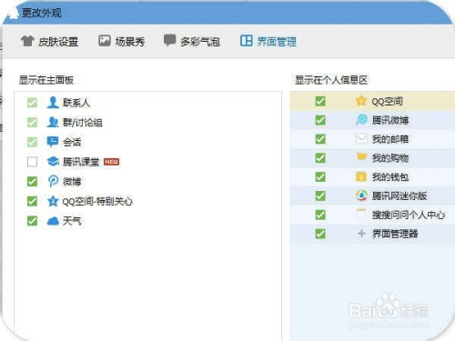This screenshot has width=455, height=341.
Task: Click the 腾讯课堂 graduation cap icon
Action: [x=53, y=161]
